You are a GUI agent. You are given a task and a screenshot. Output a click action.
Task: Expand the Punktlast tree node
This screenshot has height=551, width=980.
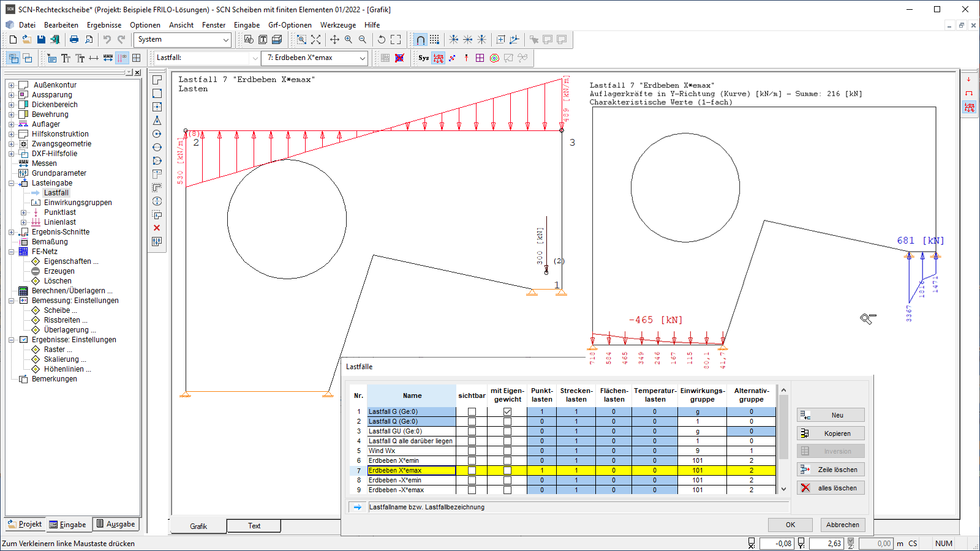pos(23,212)
